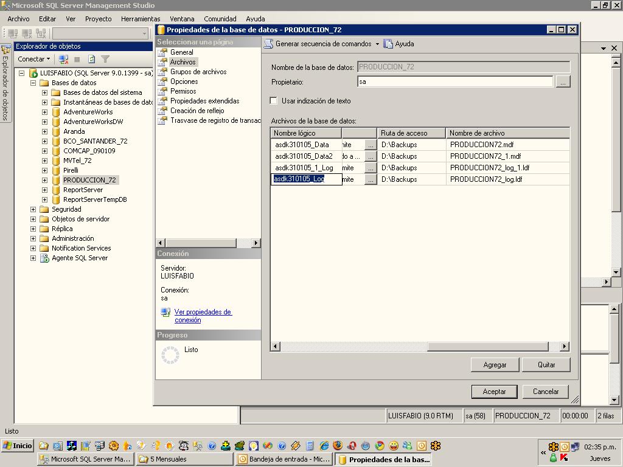623x467 pixels.
Task: Click the BCO_SANTANDER_72 database icon
Action: (x=56, y=141)
